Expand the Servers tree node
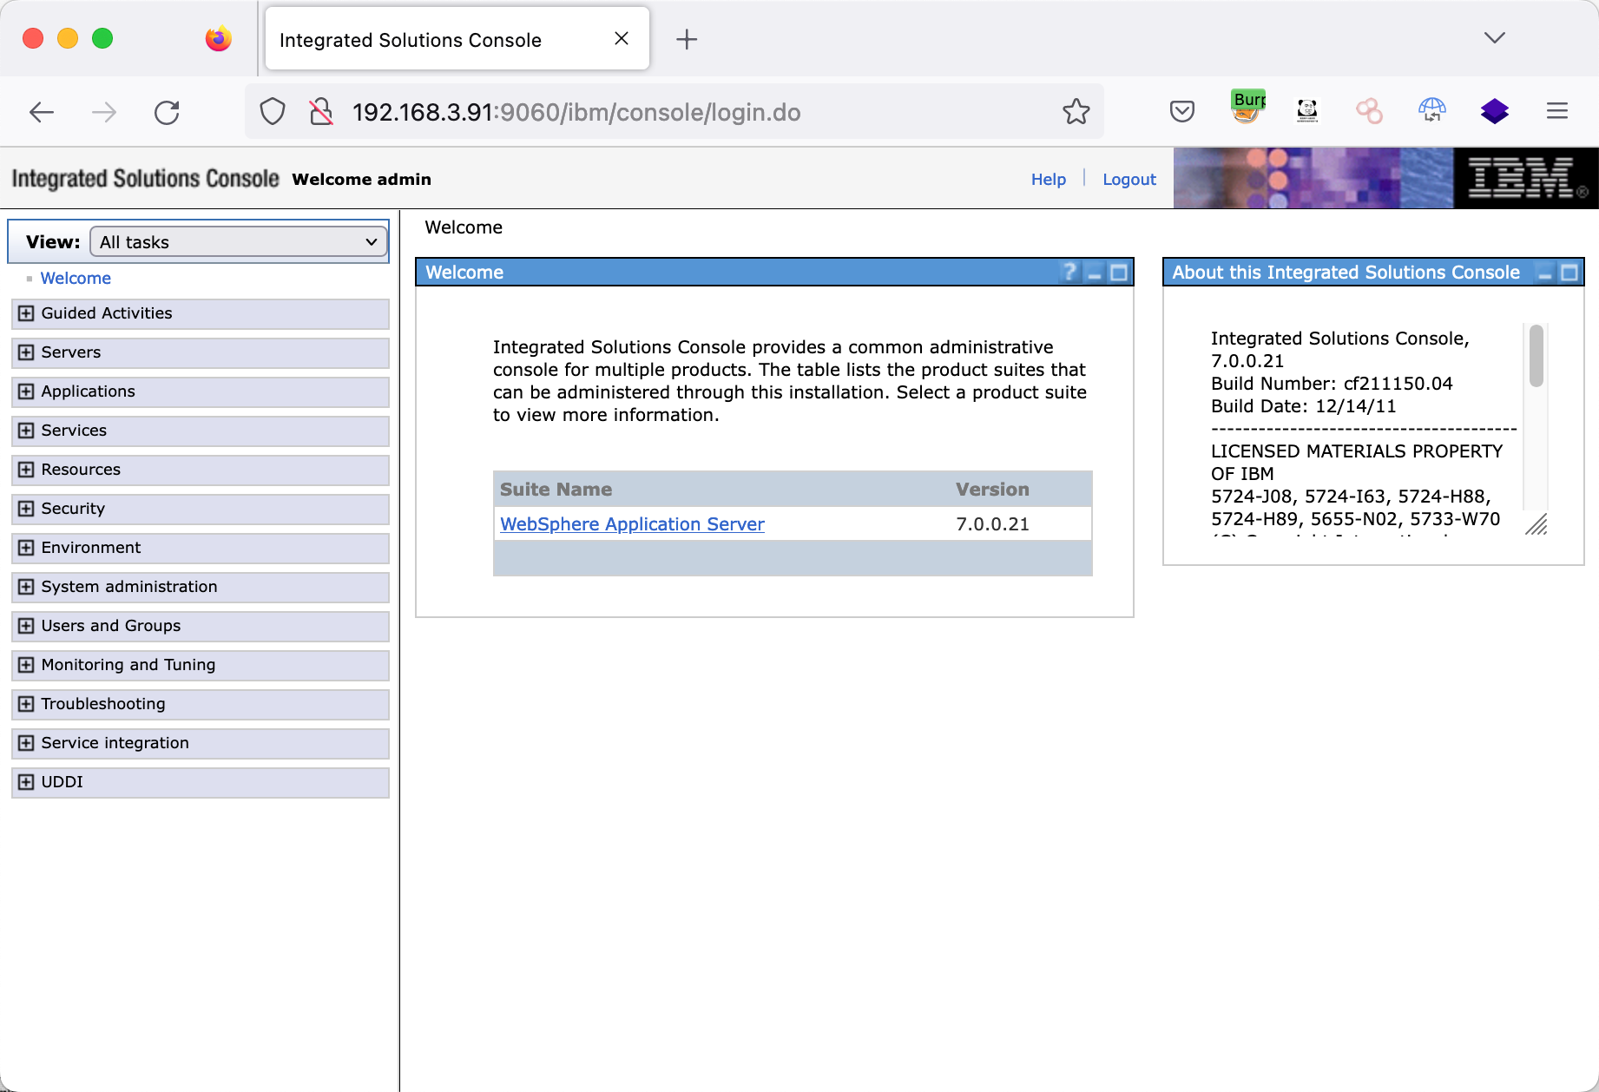This screenshot has width=1599, height=1092. click(x=27, y=352)
